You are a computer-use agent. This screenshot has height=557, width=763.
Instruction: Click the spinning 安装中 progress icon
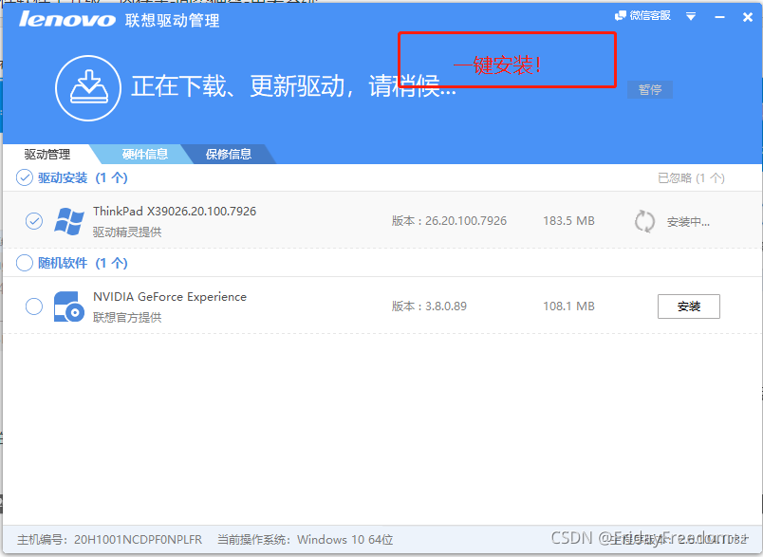click(644, 221)
